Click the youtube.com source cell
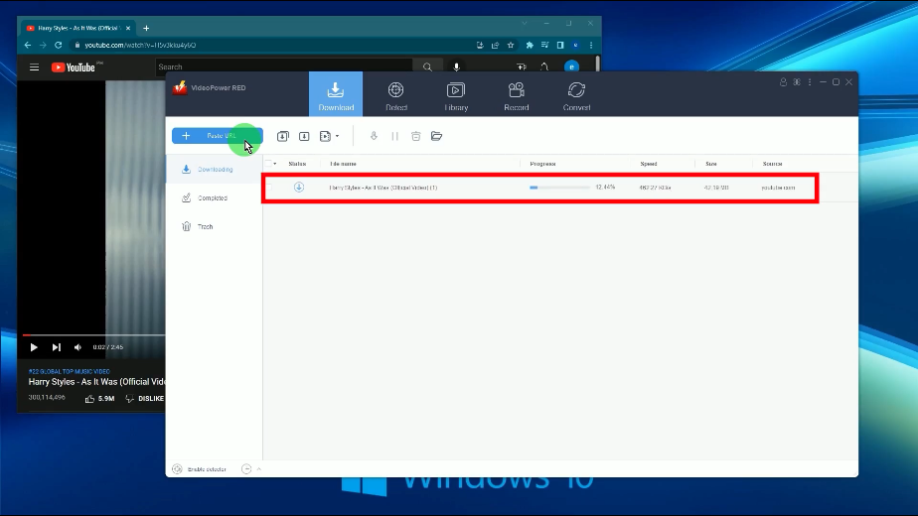Viewport: 918px width, 516px height. click(x=778, y=188)
